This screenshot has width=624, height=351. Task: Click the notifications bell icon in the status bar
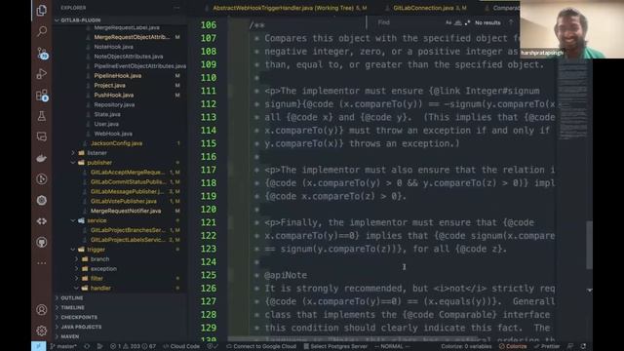point(583,346)
